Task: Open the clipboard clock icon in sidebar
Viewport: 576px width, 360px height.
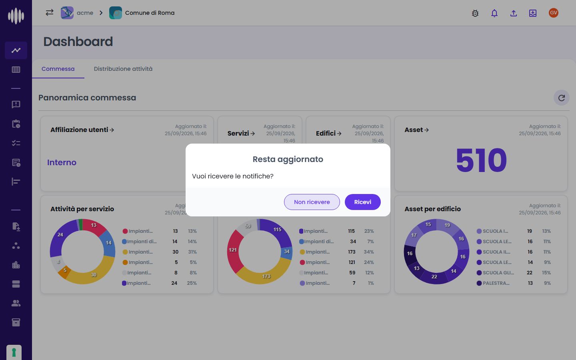Action: point(16,124)
